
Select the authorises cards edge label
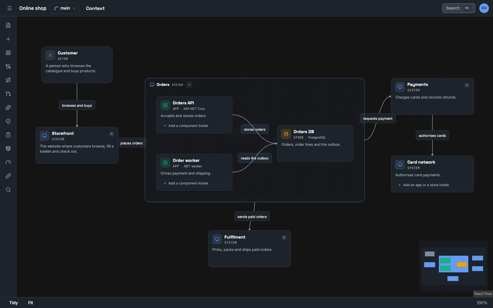pos(432,136)
